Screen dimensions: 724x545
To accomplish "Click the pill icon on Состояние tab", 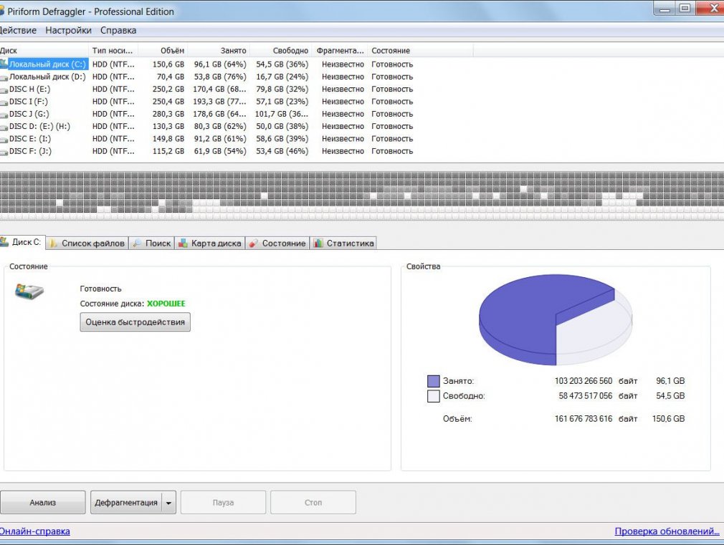I will click(x=253, y=243).
